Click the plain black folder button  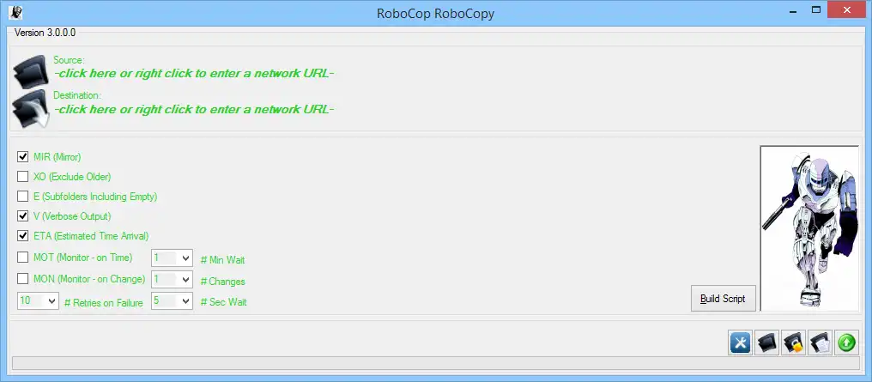pyautogui.click(x=767, y=343)
